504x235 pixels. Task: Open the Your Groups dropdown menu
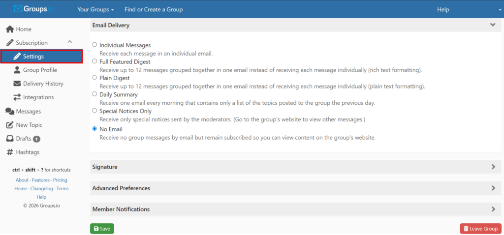(x=95, y=10)
